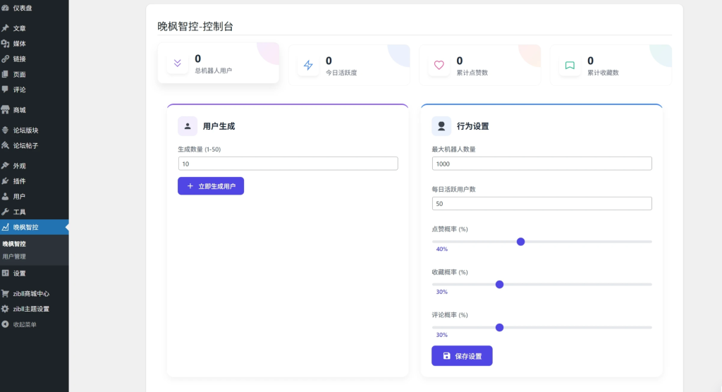Viewport: 722px width, 392px height.
Task: Click the user icon in 用户生成 header
Action: [x=188, y=126]
